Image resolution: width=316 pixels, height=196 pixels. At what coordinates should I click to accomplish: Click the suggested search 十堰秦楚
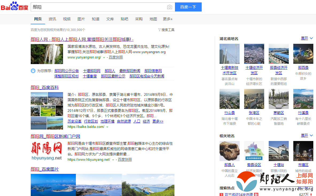point(90,76)
